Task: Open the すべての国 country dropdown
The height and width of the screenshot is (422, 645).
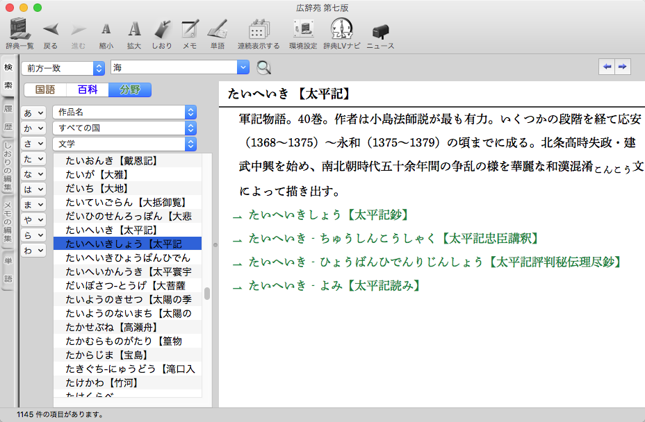Action: coord(124,128)
